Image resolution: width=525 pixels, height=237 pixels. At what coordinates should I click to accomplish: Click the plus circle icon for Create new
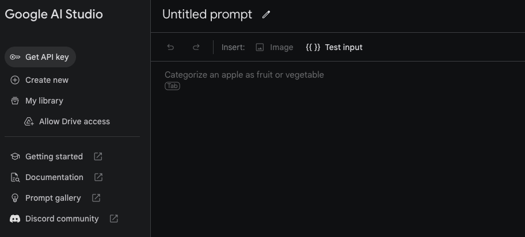15,80
